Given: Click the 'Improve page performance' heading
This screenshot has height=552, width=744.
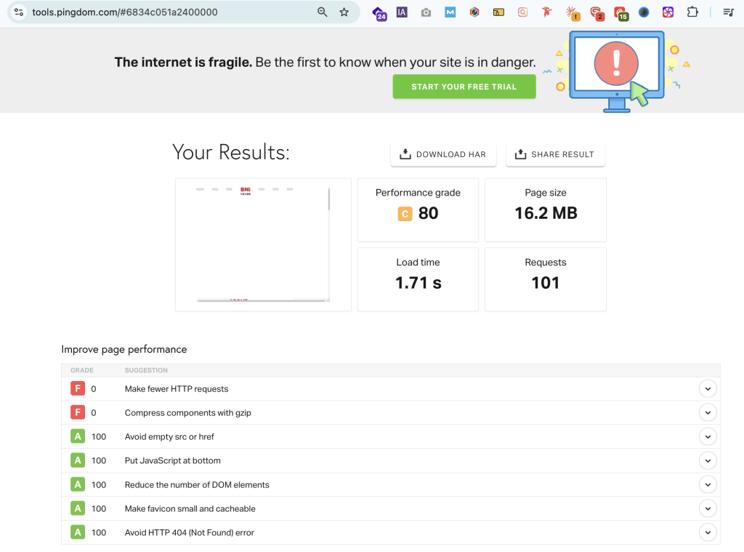Looking at the screenshot, I should (124, 349).
